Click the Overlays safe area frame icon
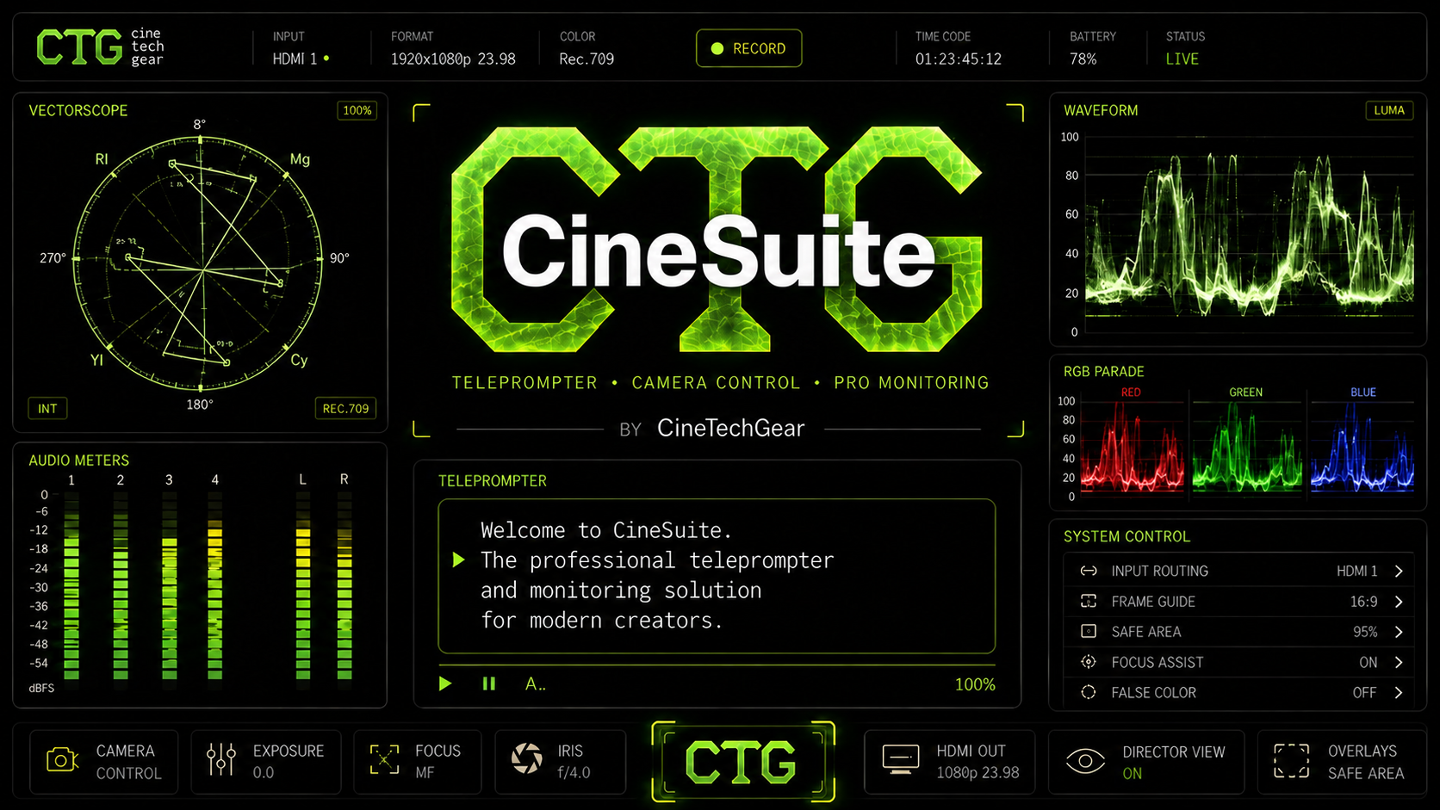 pos(1291,761)
